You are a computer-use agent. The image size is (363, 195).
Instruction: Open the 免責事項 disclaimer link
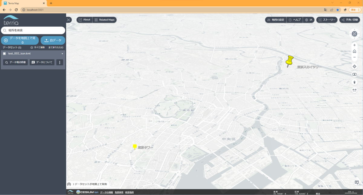[x=119, y=192]
